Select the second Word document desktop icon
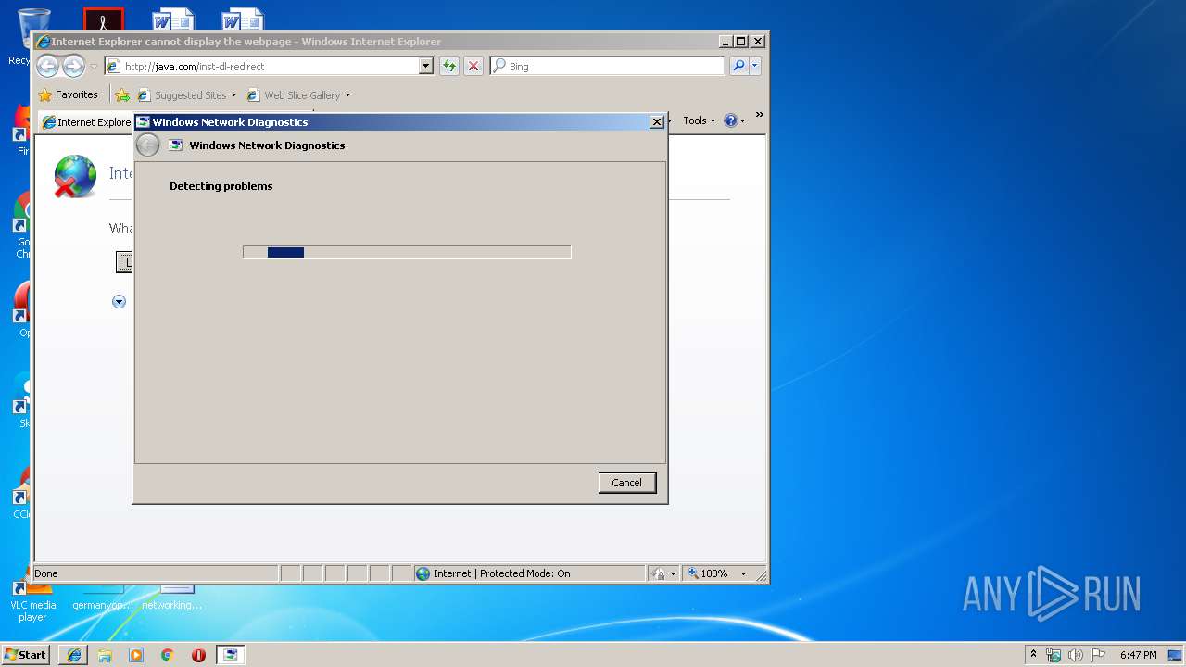This screenshot has width=1186, height=667. (x=243, y=19)
